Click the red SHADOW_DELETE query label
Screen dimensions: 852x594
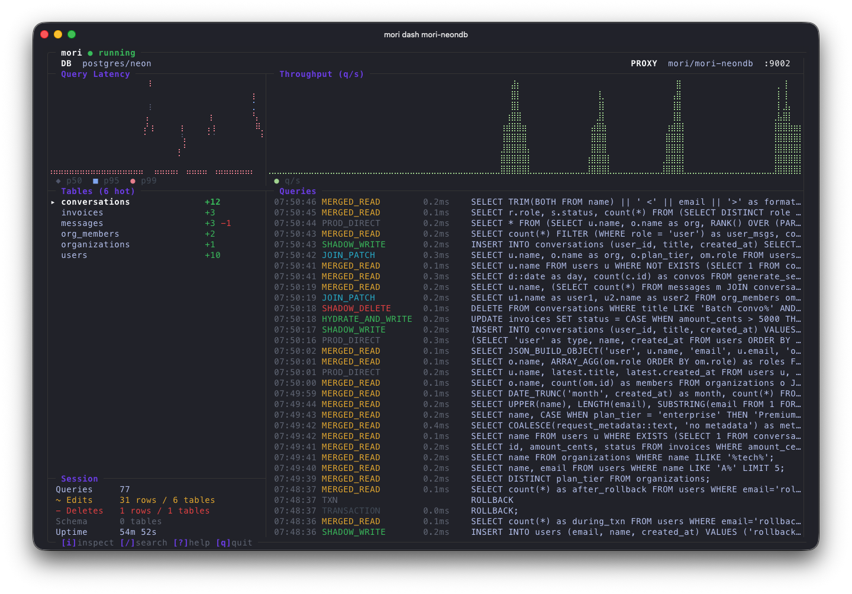[x=356, y=309]
